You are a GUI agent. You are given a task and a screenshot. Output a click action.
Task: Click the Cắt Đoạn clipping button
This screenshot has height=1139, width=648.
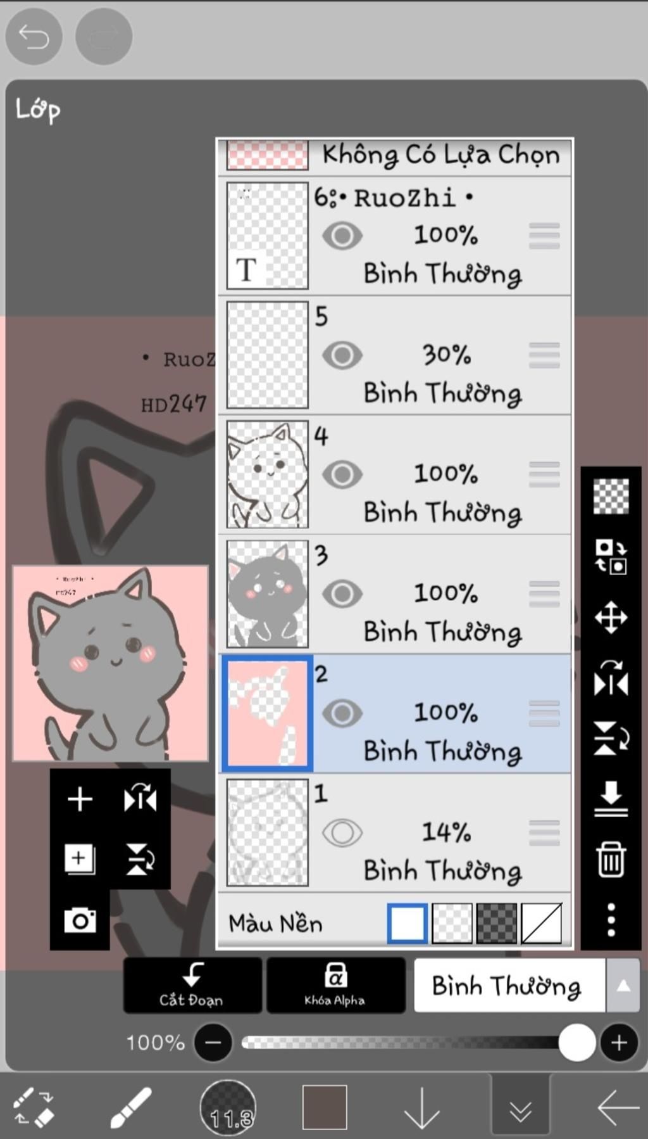click(x=192, y=985)
